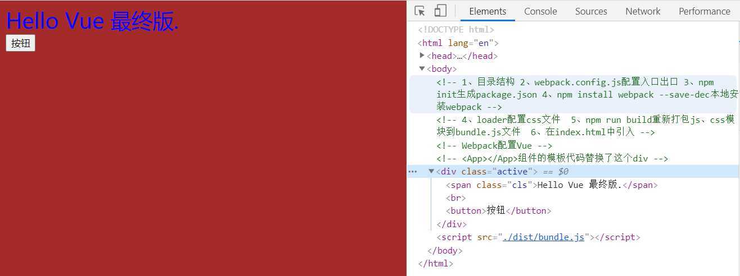This screenshot has width=740, height=276.
Task: Select the script src element row
Action: (538, 237)
